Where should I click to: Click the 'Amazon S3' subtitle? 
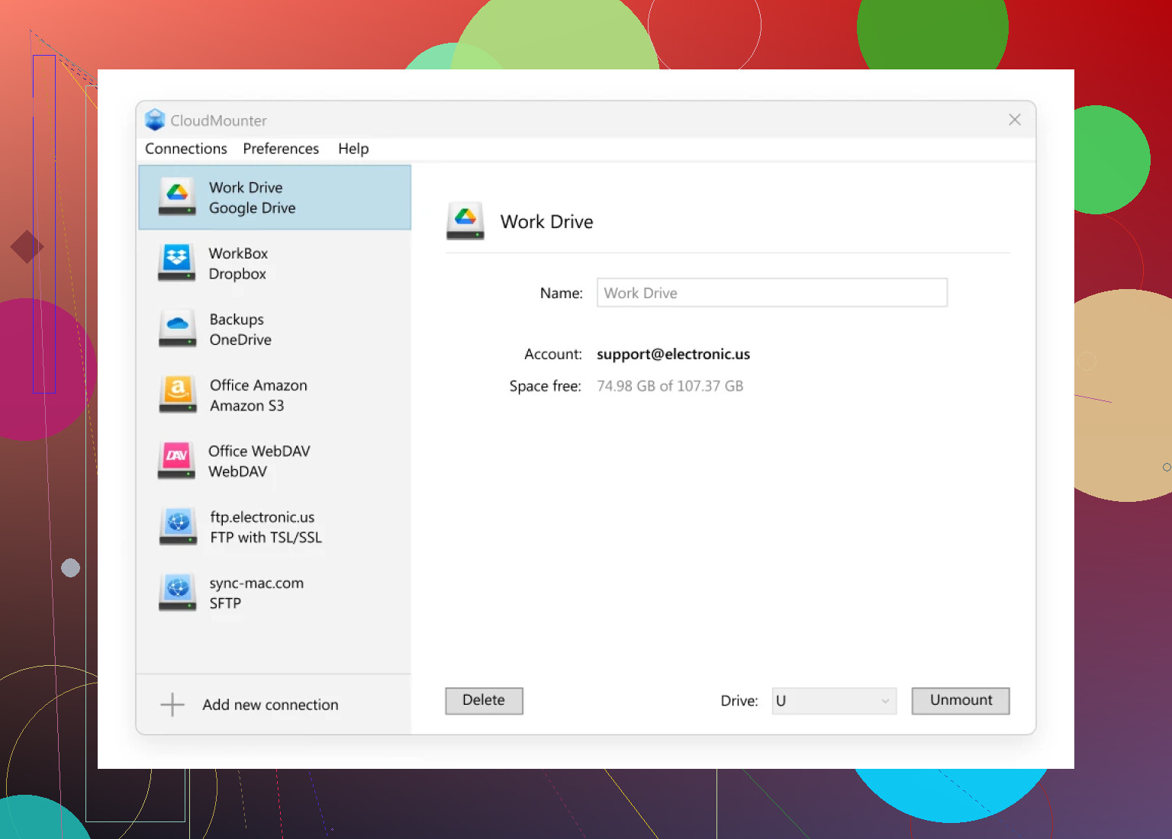[x=247, y=406]
